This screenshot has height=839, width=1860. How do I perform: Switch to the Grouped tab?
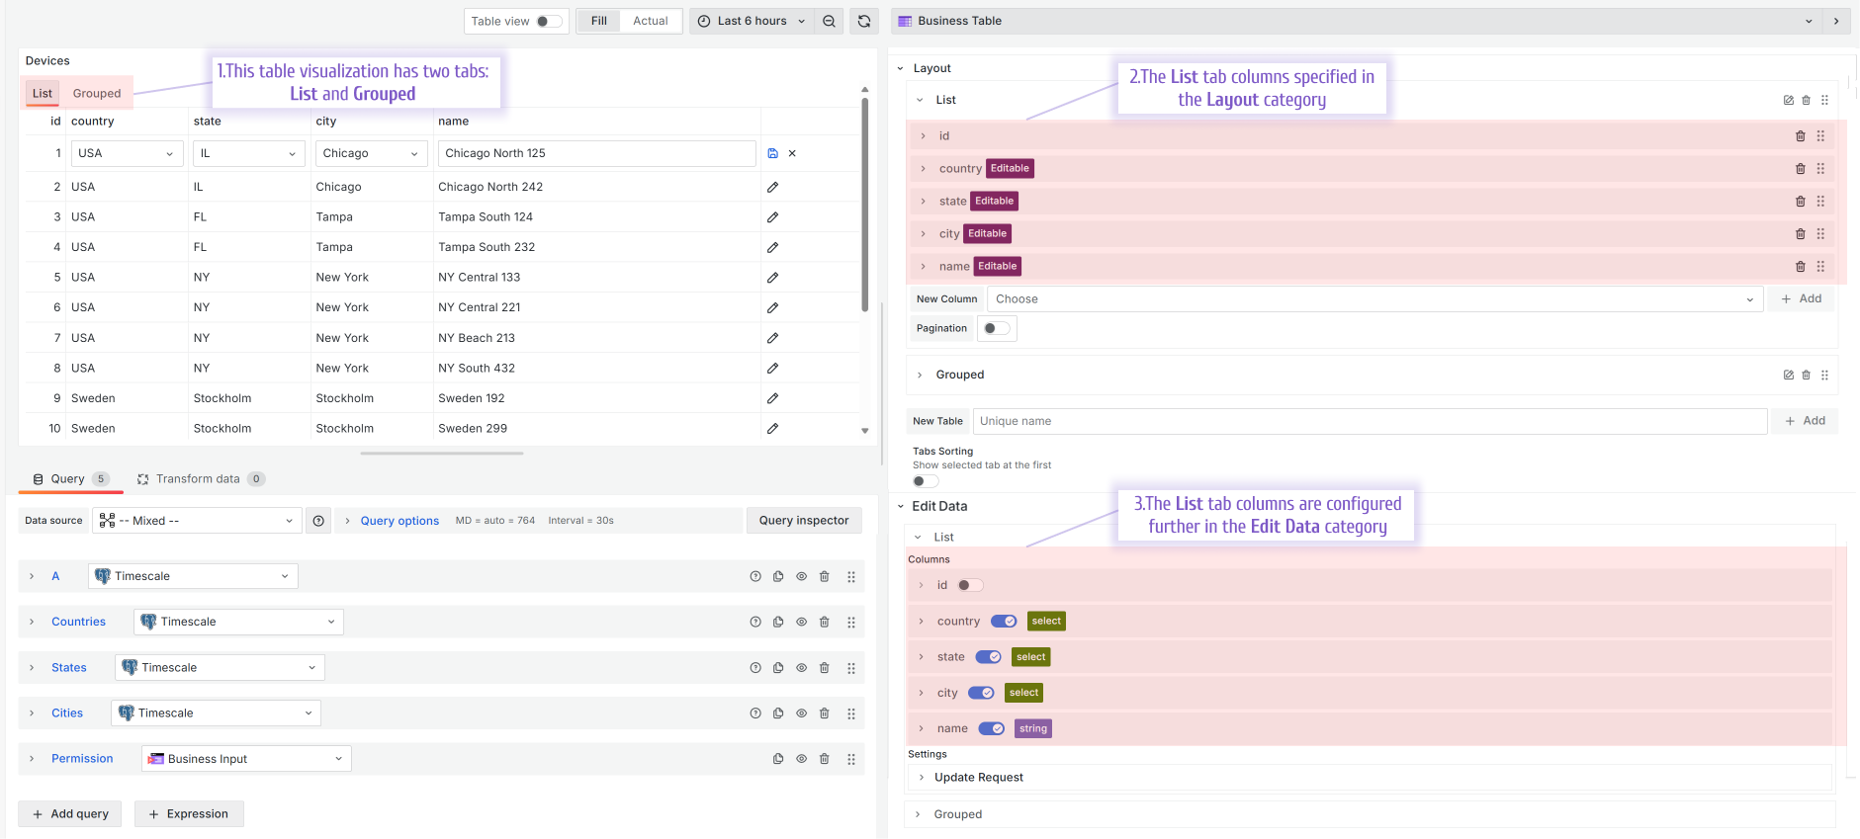point(97,94)
